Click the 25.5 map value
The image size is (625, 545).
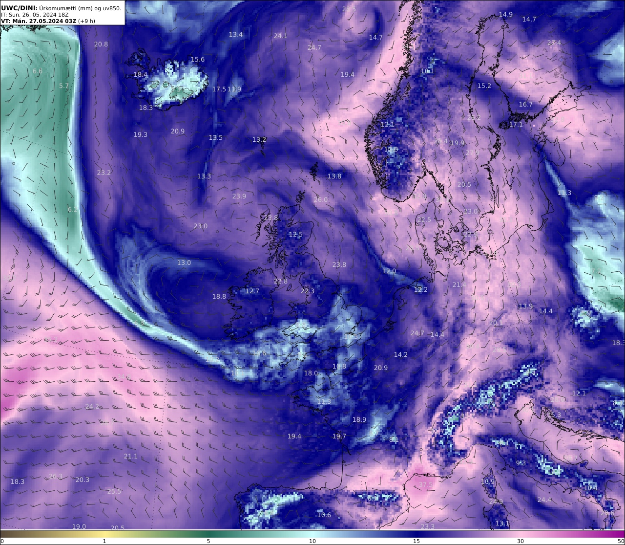pyautogui.click(x=114, y=492)
